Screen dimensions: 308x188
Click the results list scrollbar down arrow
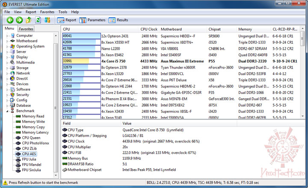click(x=302, y=116)
